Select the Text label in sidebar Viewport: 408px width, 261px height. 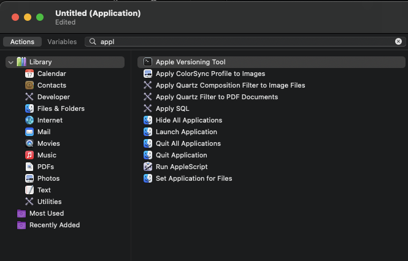click(x=44, y=190)
